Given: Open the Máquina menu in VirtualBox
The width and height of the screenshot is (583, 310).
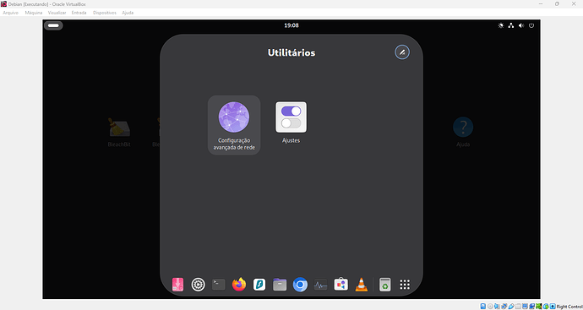Looking at the screenshot, I should click(34, 13).
